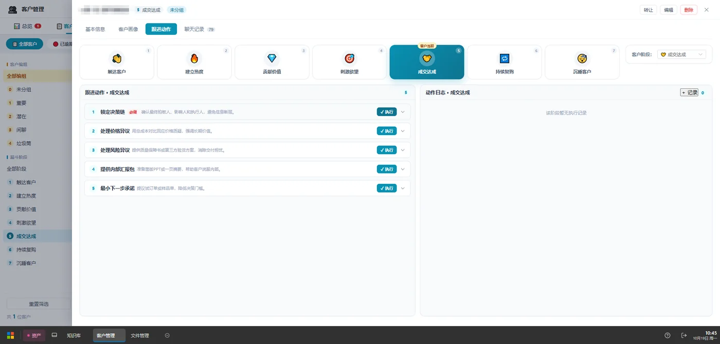The height and width of the screenshot is (344, 720).
Task: Open the taskbar help question icon
Action: (668, 335)
